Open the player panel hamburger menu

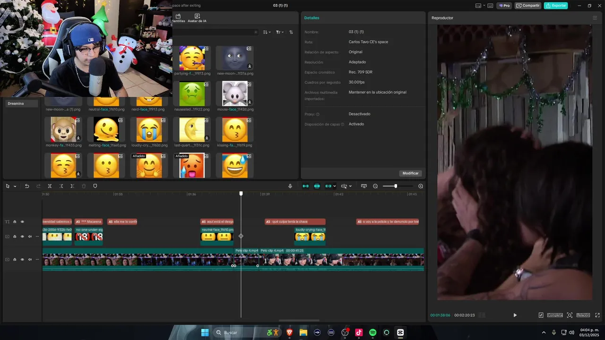click(595, 18)
